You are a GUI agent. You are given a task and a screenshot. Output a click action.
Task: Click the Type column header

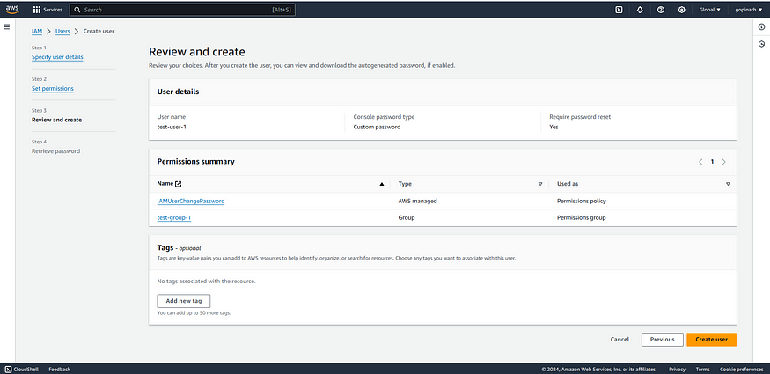(405, 184)
